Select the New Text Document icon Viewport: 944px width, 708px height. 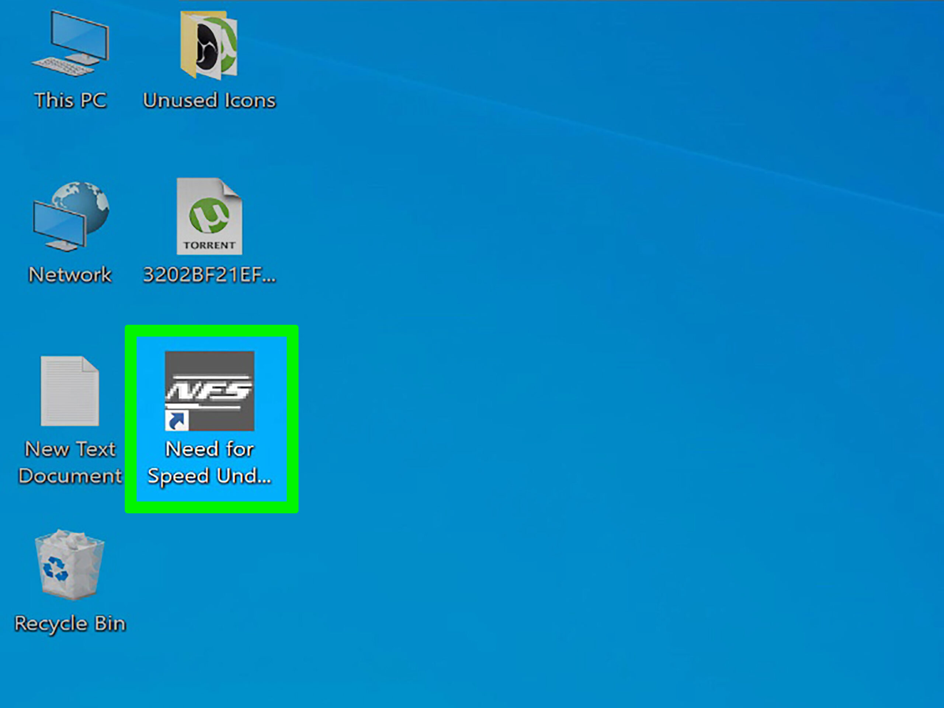coord(70,391)
